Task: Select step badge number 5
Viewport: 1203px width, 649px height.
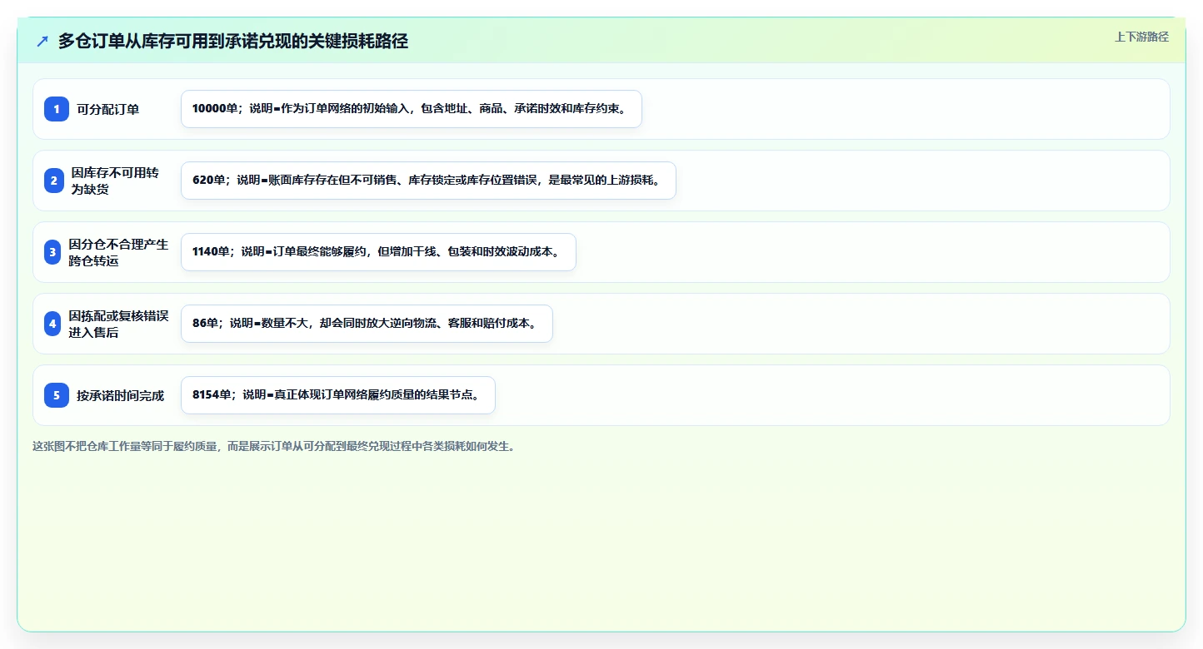Action: tap(57, 395)
